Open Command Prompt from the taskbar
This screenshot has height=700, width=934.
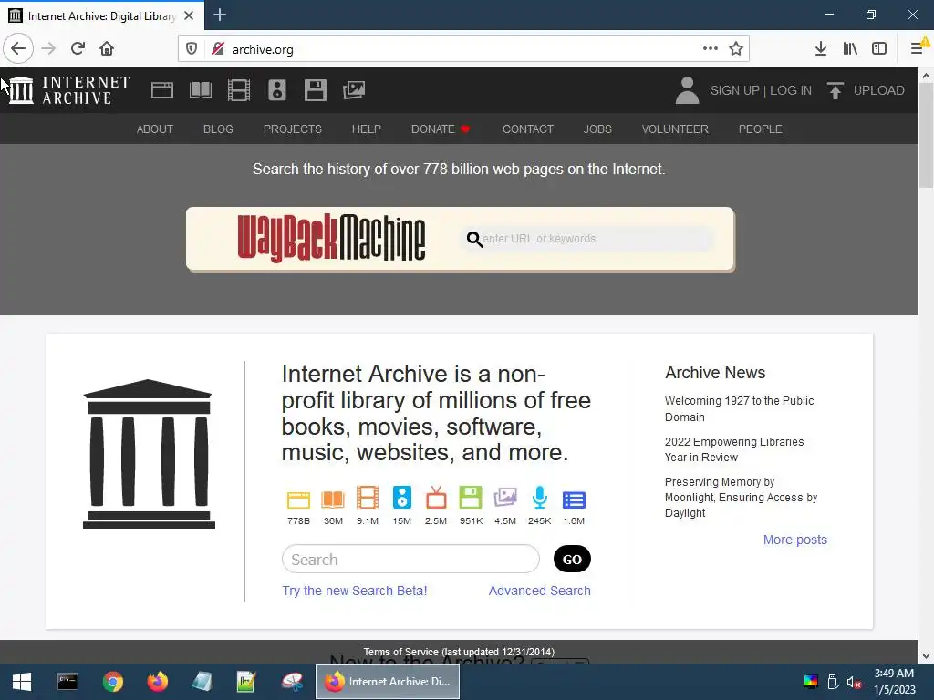click(x=67, y=682)
